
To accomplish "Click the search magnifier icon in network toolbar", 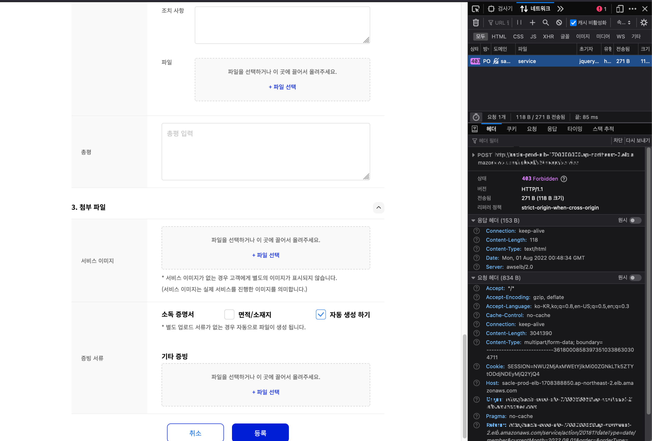I will [545, 23].
